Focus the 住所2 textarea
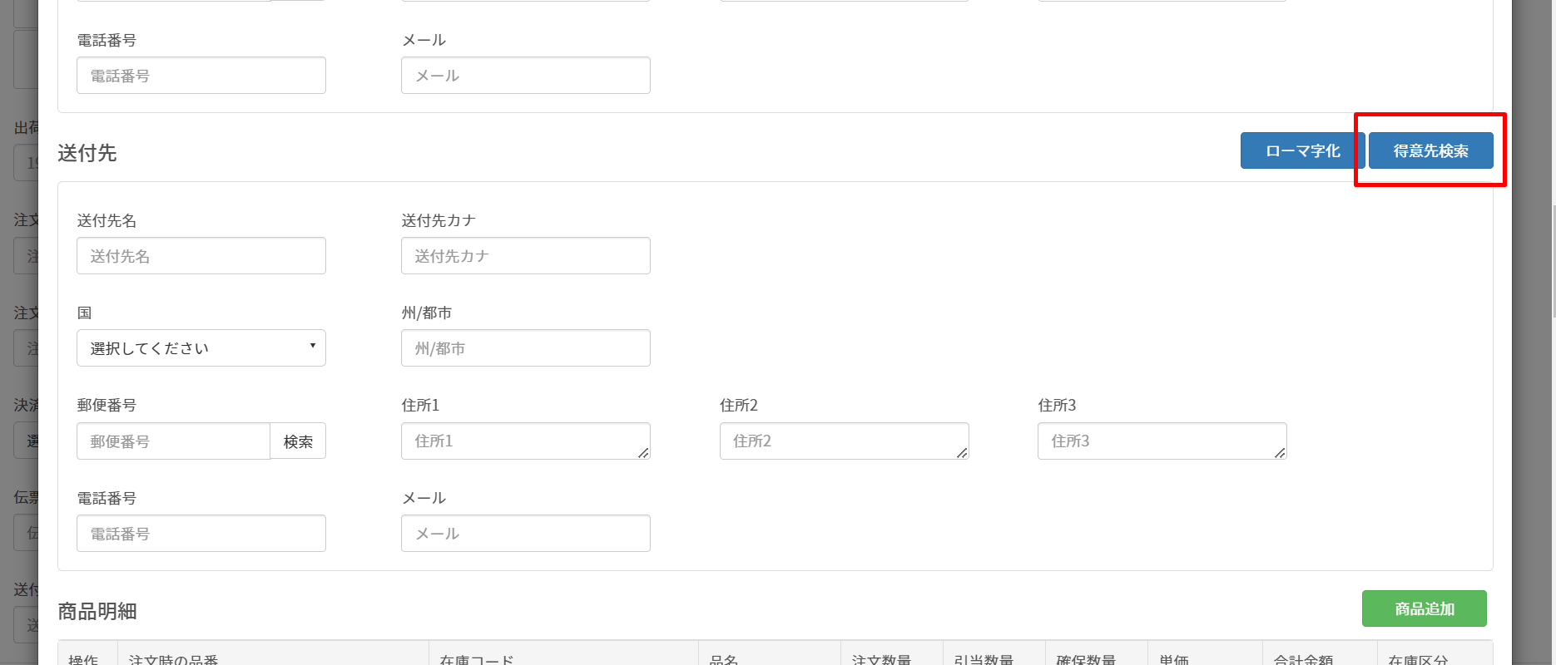 click(x=845, y=441)
